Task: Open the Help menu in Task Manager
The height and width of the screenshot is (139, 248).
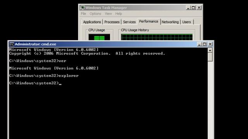Action: pos(119,14)
